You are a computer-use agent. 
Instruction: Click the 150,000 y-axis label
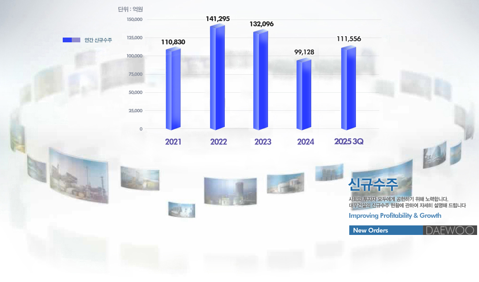point(134,19)
